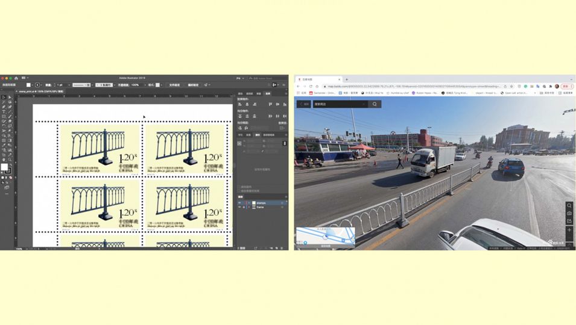Click the plus zoom-in button in street view
Image resolution: width=576 pixels, height=325 pixels.
(x=569, y=230)
